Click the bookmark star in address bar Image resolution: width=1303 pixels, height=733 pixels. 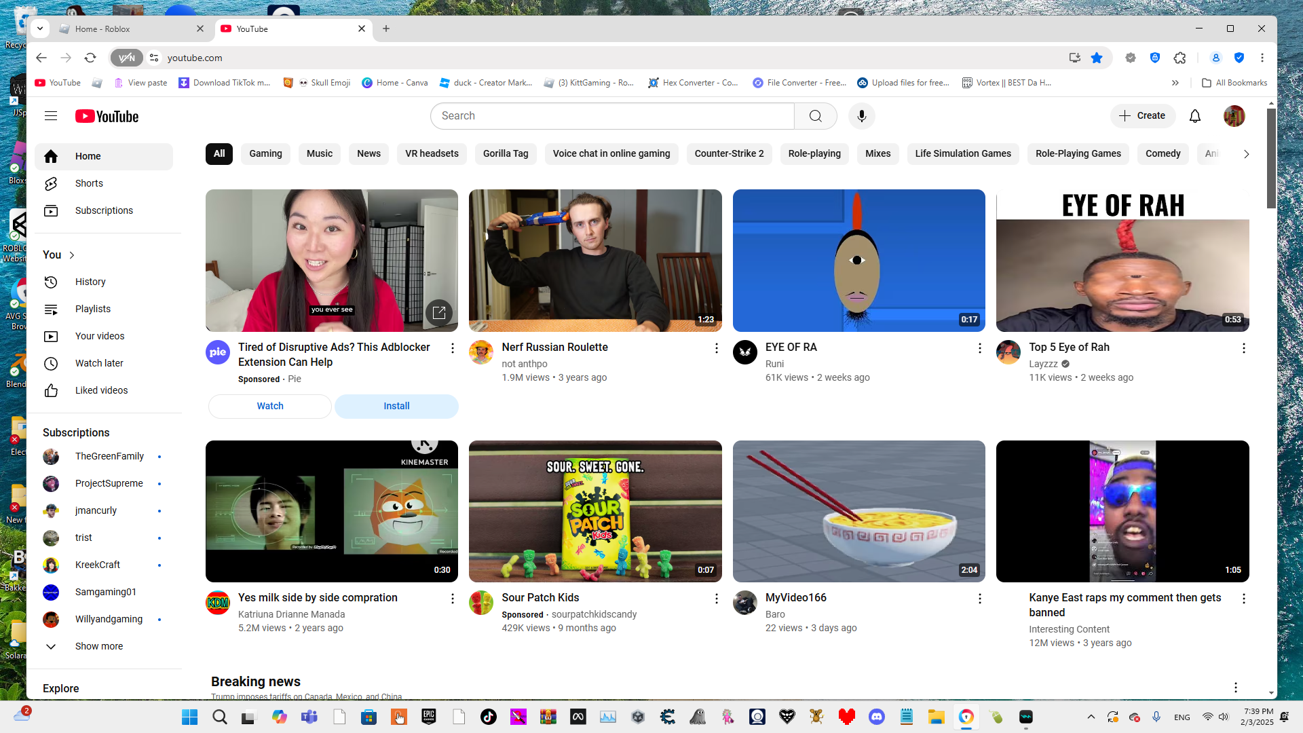tap(1097, 58)
